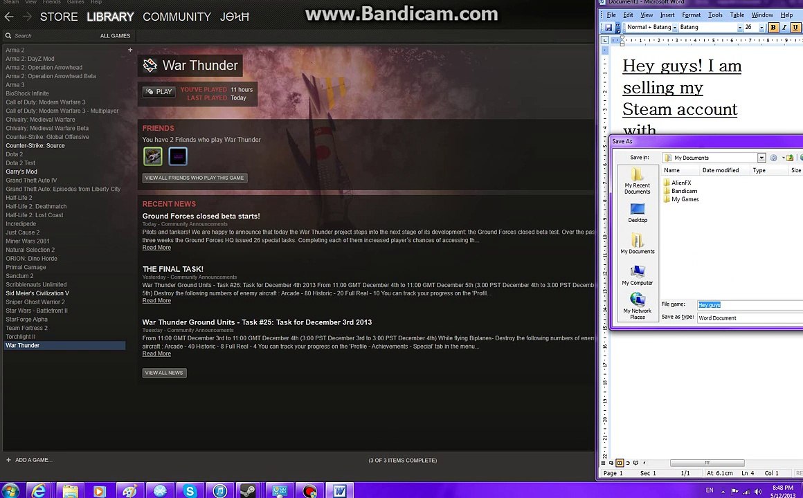The width and height of the screenshot is (803, 498).
Task: Click the Steam library search field
Action: 48,36
